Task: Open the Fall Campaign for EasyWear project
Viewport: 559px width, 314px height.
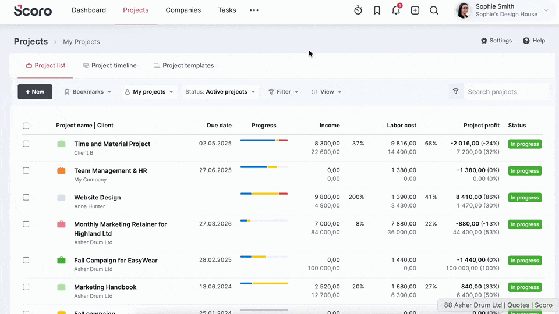Action: (116, 261)
